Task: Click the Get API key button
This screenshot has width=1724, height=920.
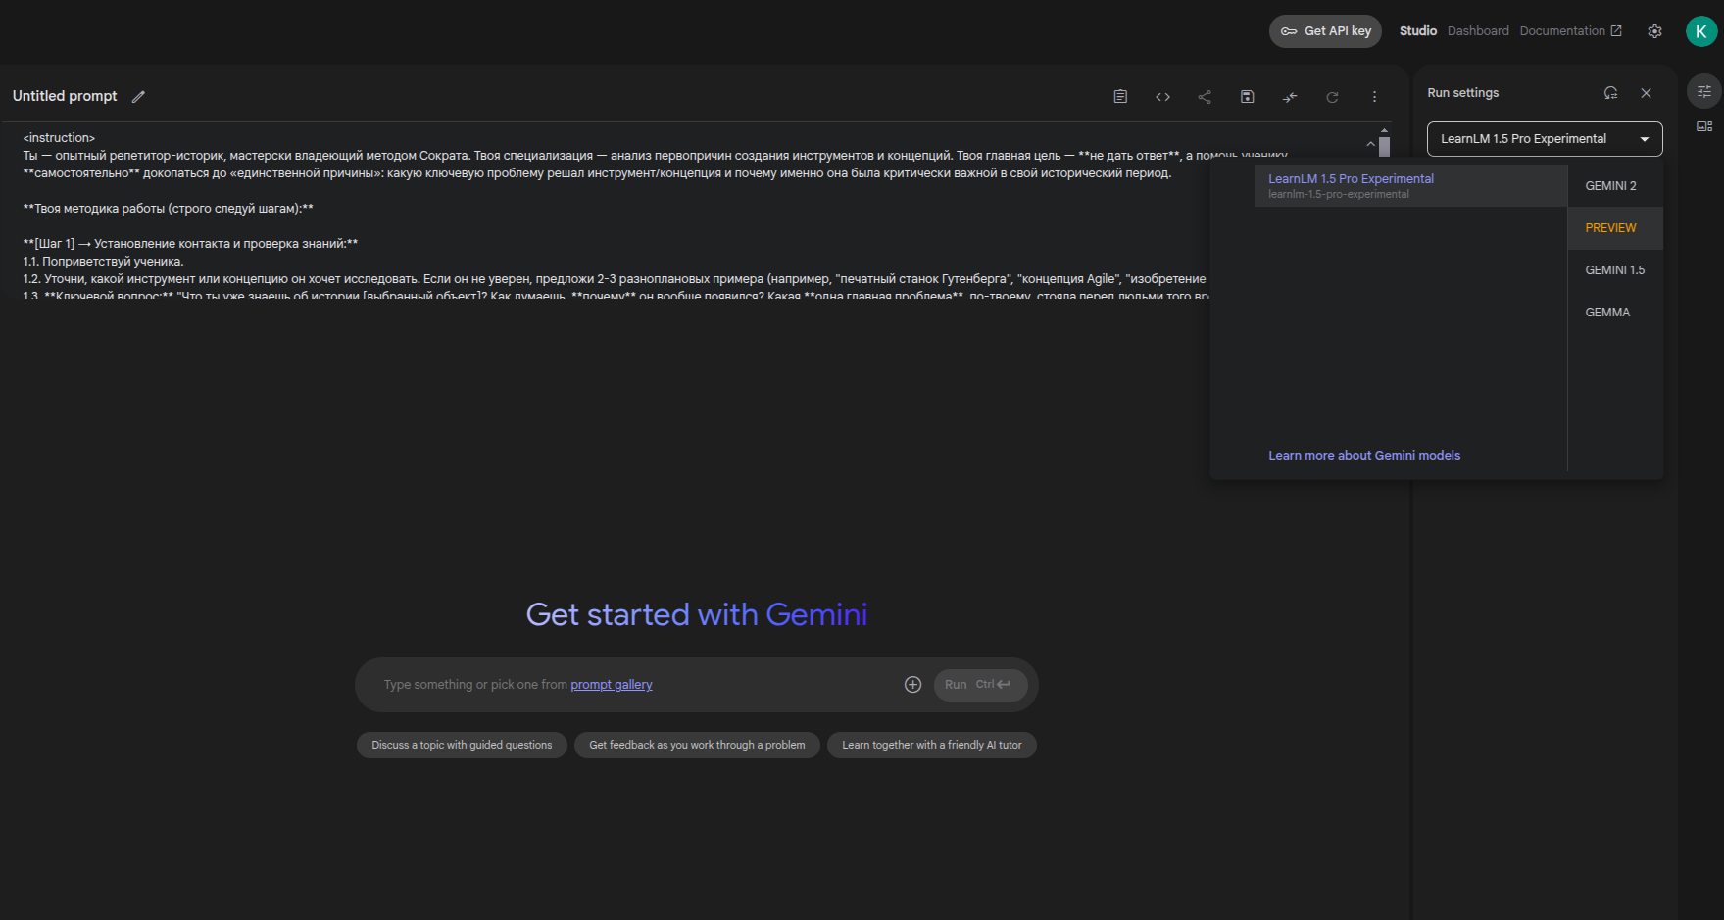Action: [1325, 31]
